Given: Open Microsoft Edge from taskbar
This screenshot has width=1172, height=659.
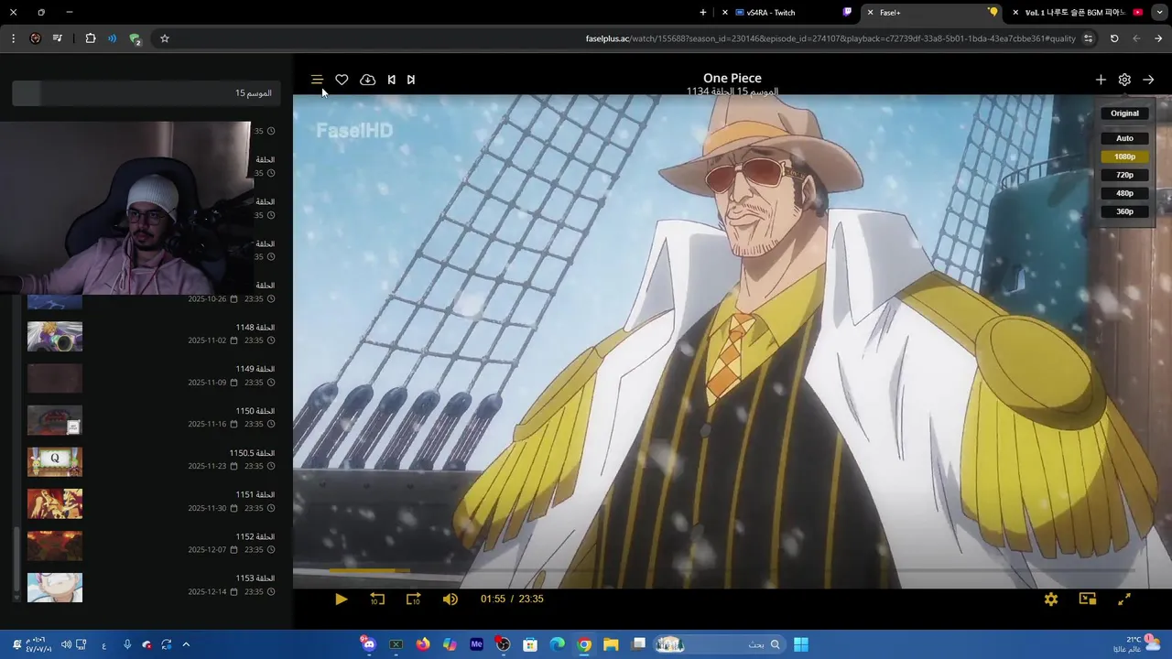Looking at the screenshot, I should [x=558, y=644].
